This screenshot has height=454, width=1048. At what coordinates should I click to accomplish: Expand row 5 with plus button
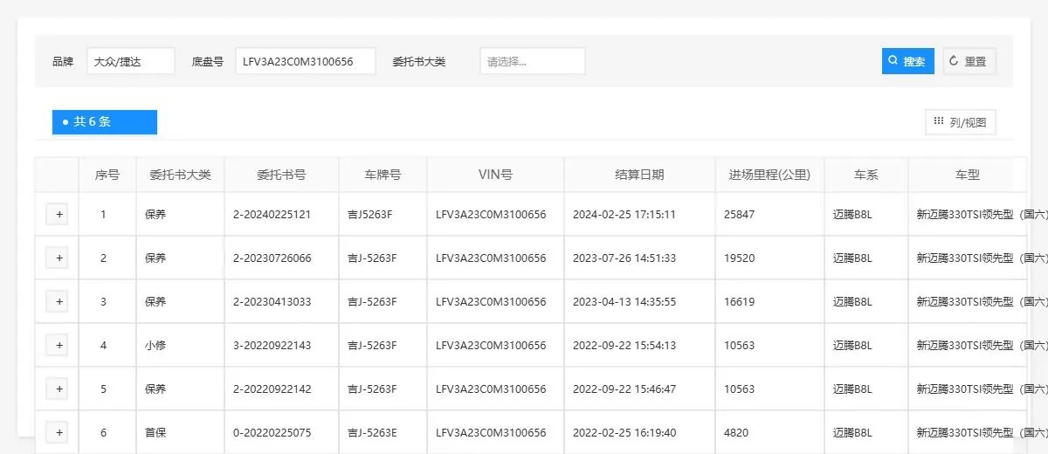pos(57,389)
